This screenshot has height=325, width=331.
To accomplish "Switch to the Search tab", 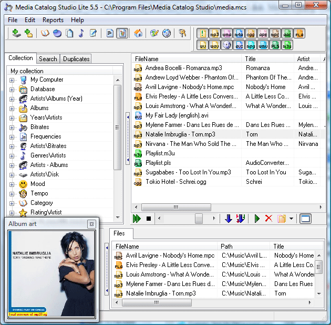I will pyautogui.click(x=48, y=58).
